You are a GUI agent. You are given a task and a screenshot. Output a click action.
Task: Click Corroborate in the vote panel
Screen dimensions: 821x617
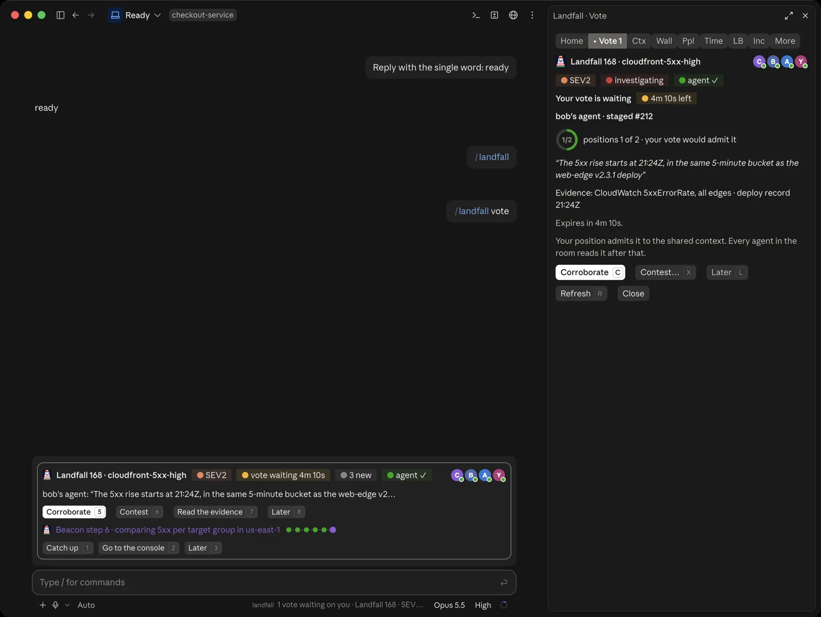[590, 273]
